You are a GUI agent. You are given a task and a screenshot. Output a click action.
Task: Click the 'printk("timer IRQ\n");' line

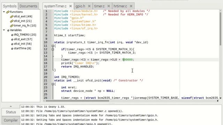(80, 63)
